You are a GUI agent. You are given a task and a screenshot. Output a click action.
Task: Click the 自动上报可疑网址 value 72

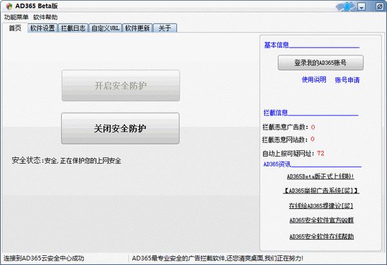pyautogui.click(x=321, y=153)
